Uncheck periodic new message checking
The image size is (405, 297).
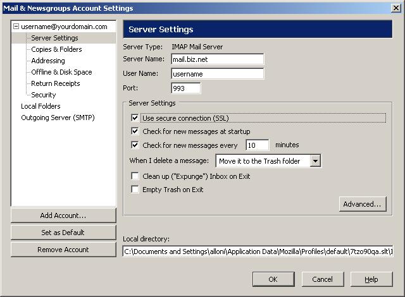135,145
